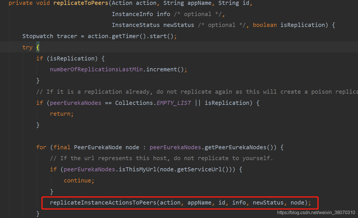
Task: Click the numberOfReplicationsLastMin field
Action: coord(96,69)
